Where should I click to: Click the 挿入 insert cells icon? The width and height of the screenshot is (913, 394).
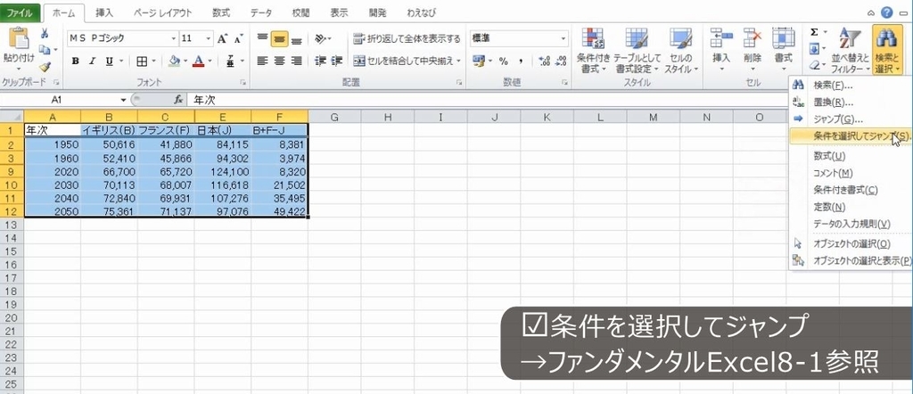(721, 39)
